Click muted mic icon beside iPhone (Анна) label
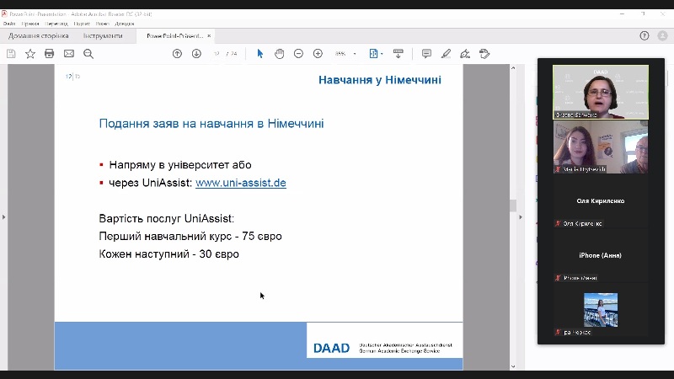The height and width of the screenshot is (379, 674). 558,278
